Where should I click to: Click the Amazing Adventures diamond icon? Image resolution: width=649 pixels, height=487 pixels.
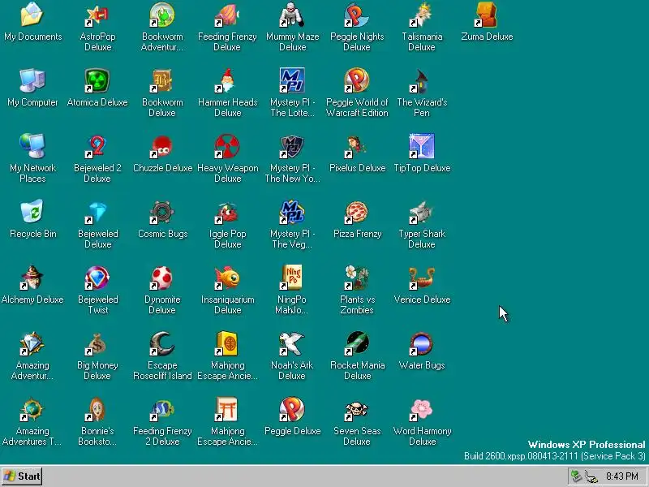(x=32, y=343)
